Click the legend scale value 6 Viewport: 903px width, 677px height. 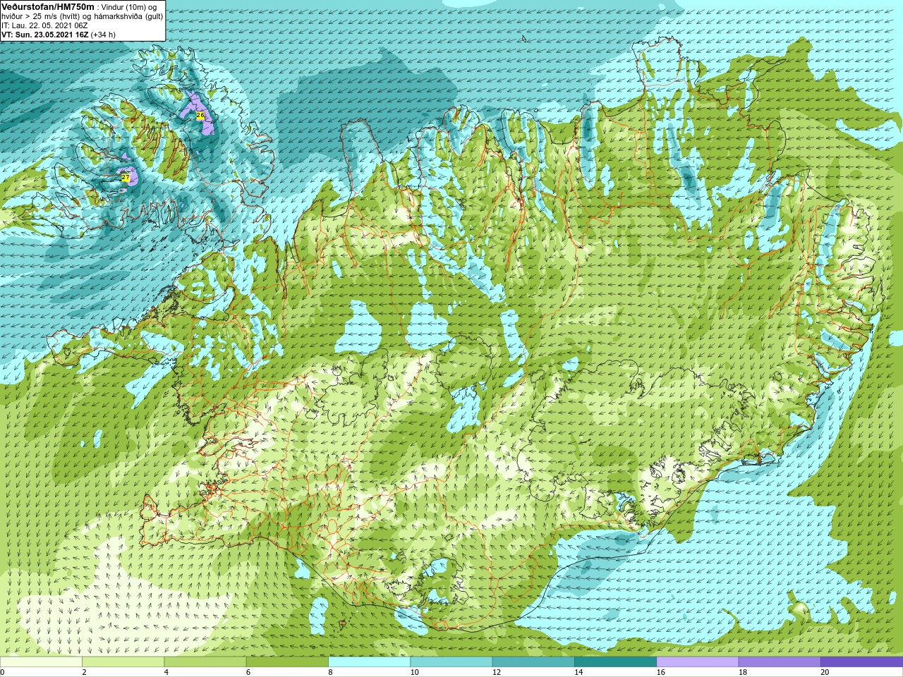pos(248,672)
